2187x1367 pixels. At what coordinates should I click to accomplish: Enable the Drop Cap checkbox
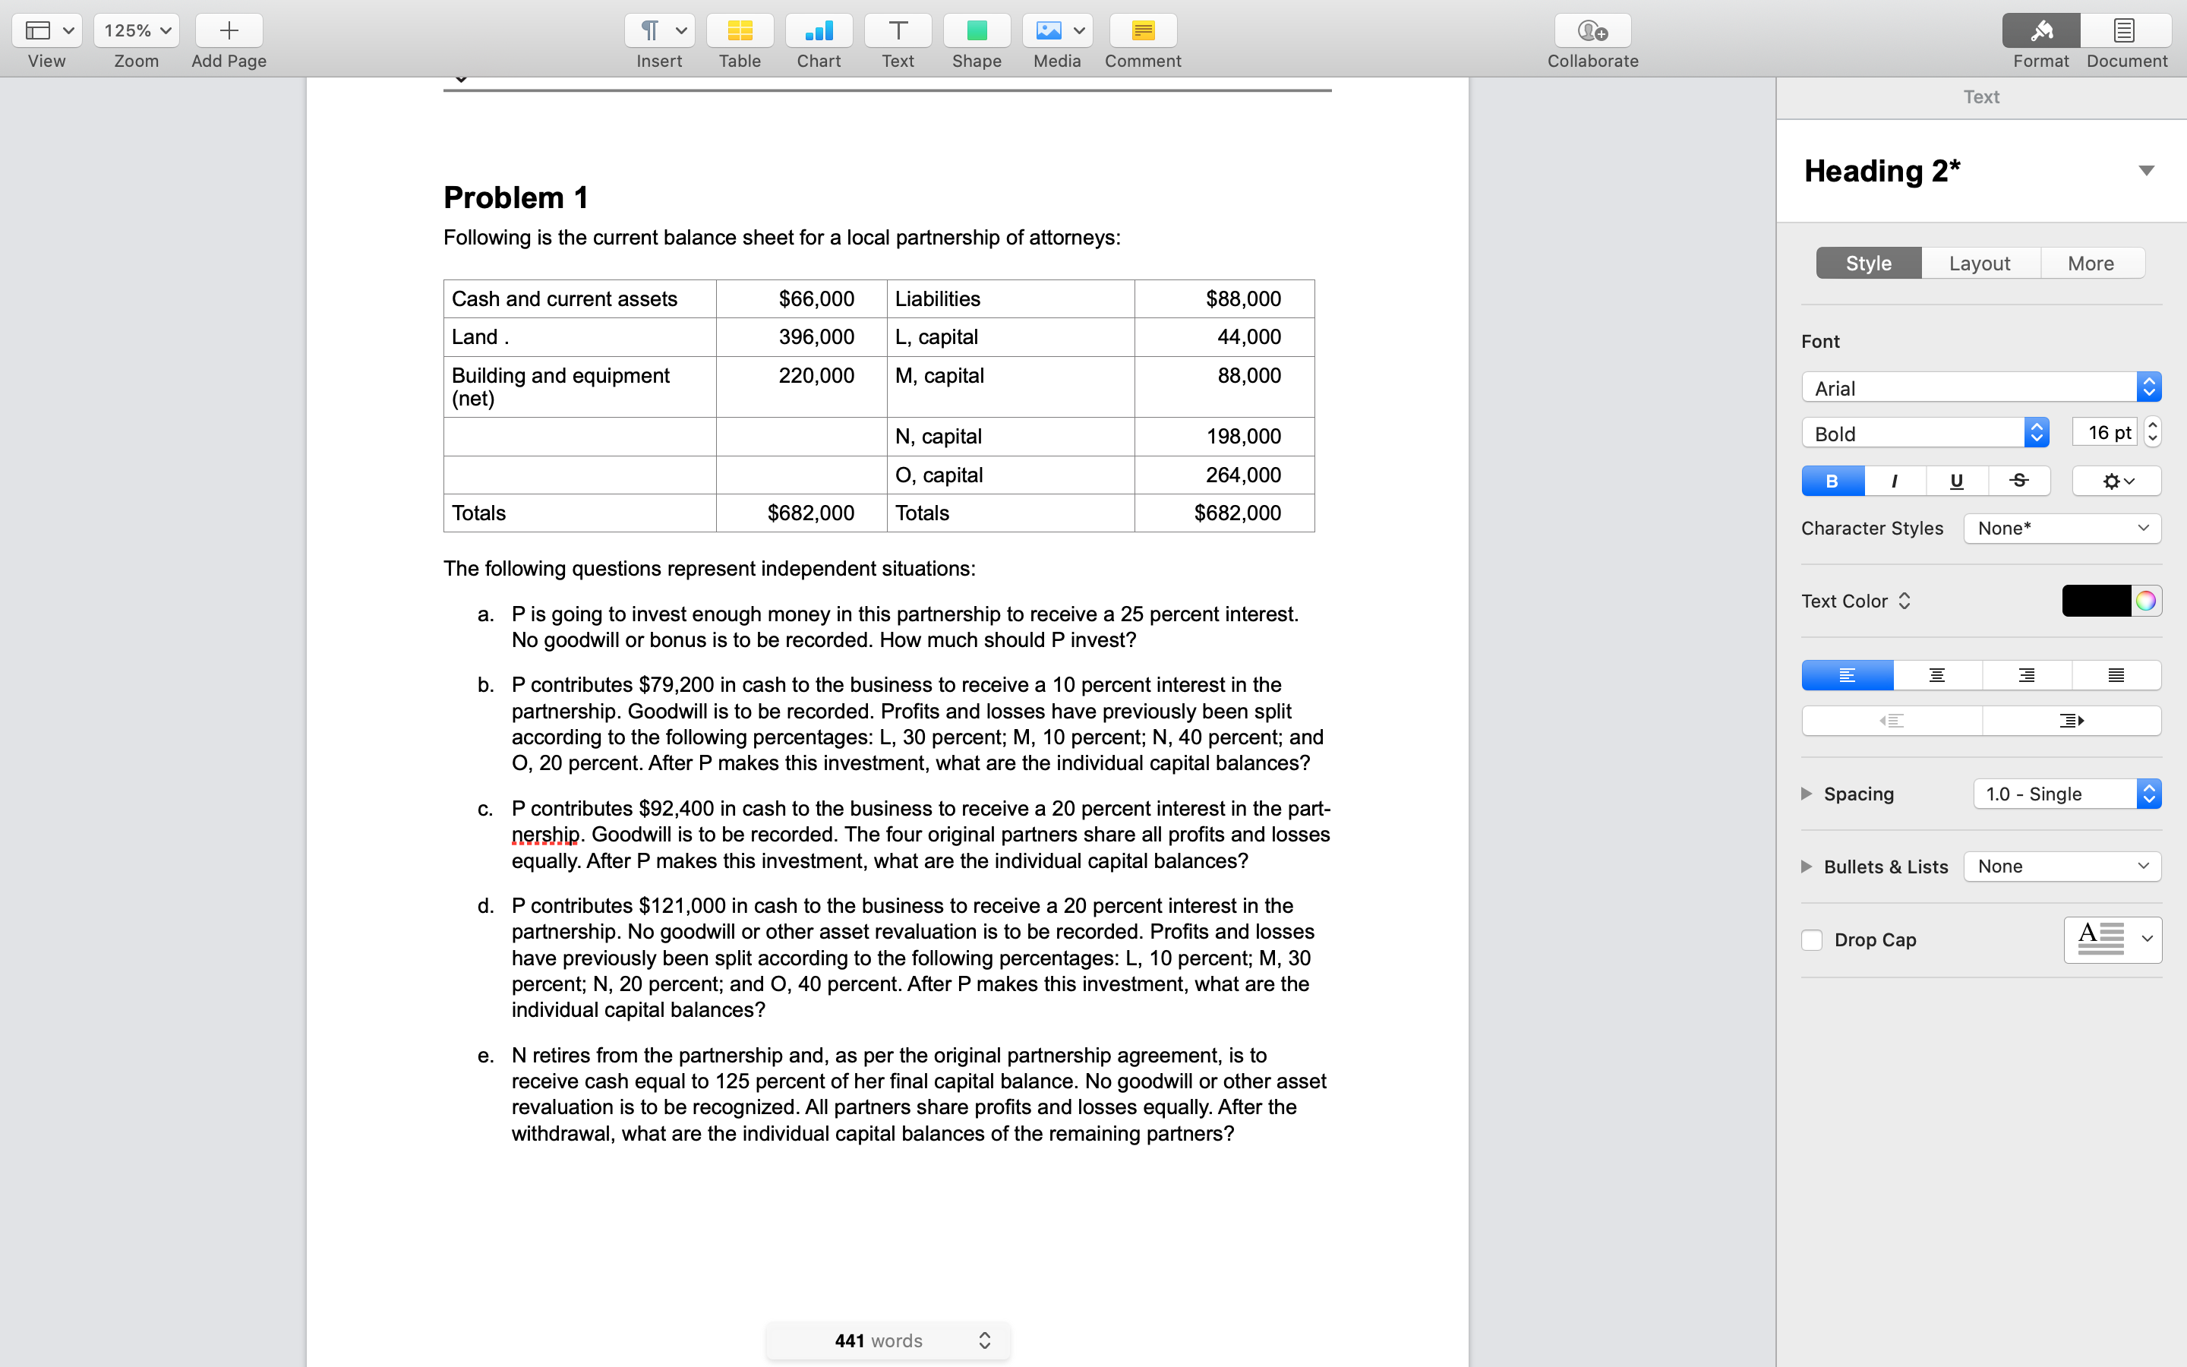tap(1813, 940)
